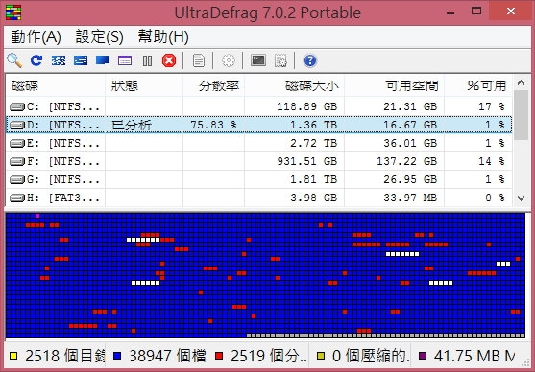Image resolution: width=535 pixels, height=372 pixels.
Task: Sort by %可用 column header
Action: pos(478,86)
